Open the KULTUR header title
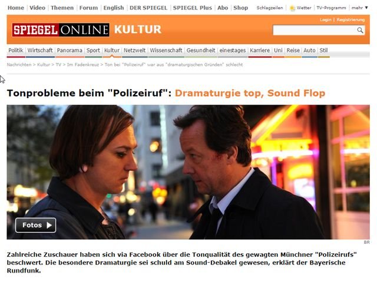This screenshot has height=282, width=377. pos(137,30)
